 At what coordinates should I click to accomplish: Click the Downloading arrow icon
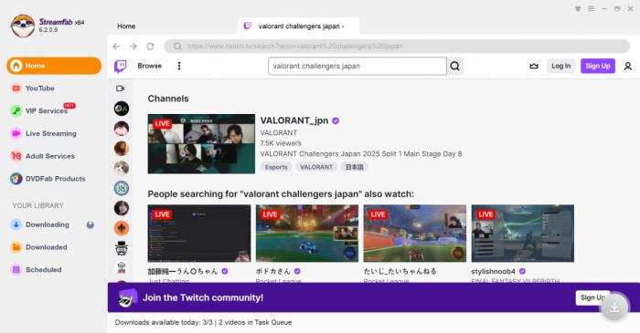[16, 224]
